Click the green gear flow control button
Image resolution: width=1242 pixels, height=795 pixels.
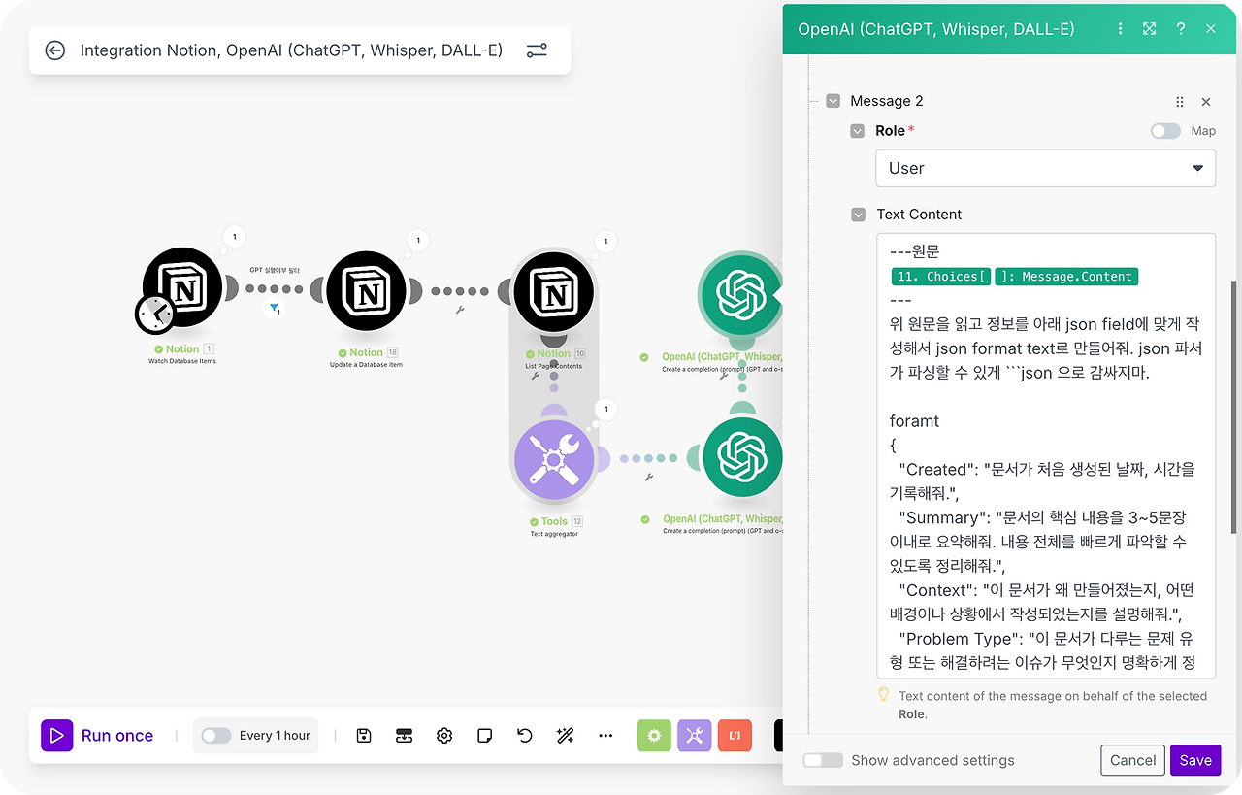click(x=654, y=736)
